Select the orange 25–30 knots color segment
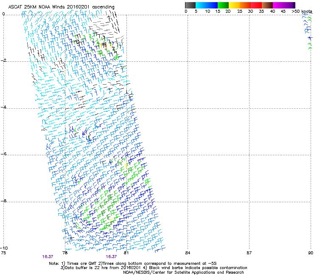This screenshot has height=275, width=314. click(x=245, y=5)
